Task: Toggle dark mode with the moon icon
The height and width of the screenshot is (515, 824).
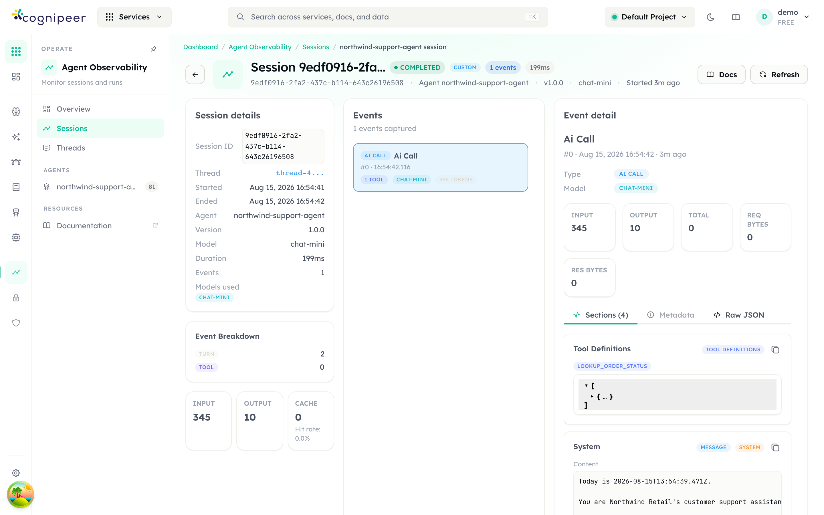Action: point(710,17)
